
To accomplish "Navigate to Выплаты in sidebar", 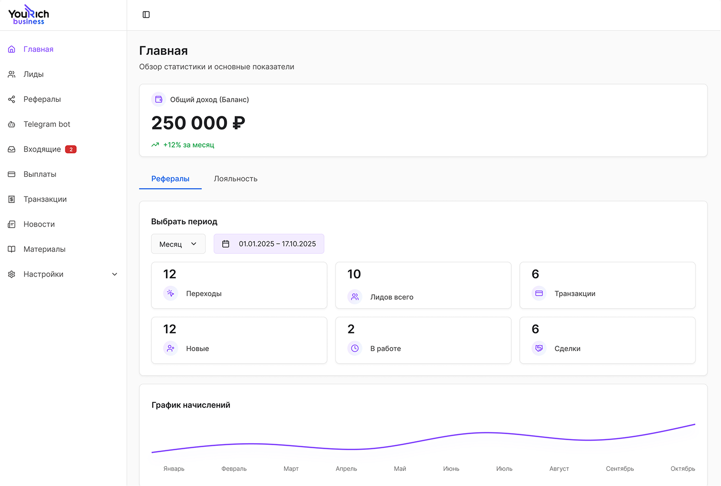I will pyautogui.click(x=40, y=174).
